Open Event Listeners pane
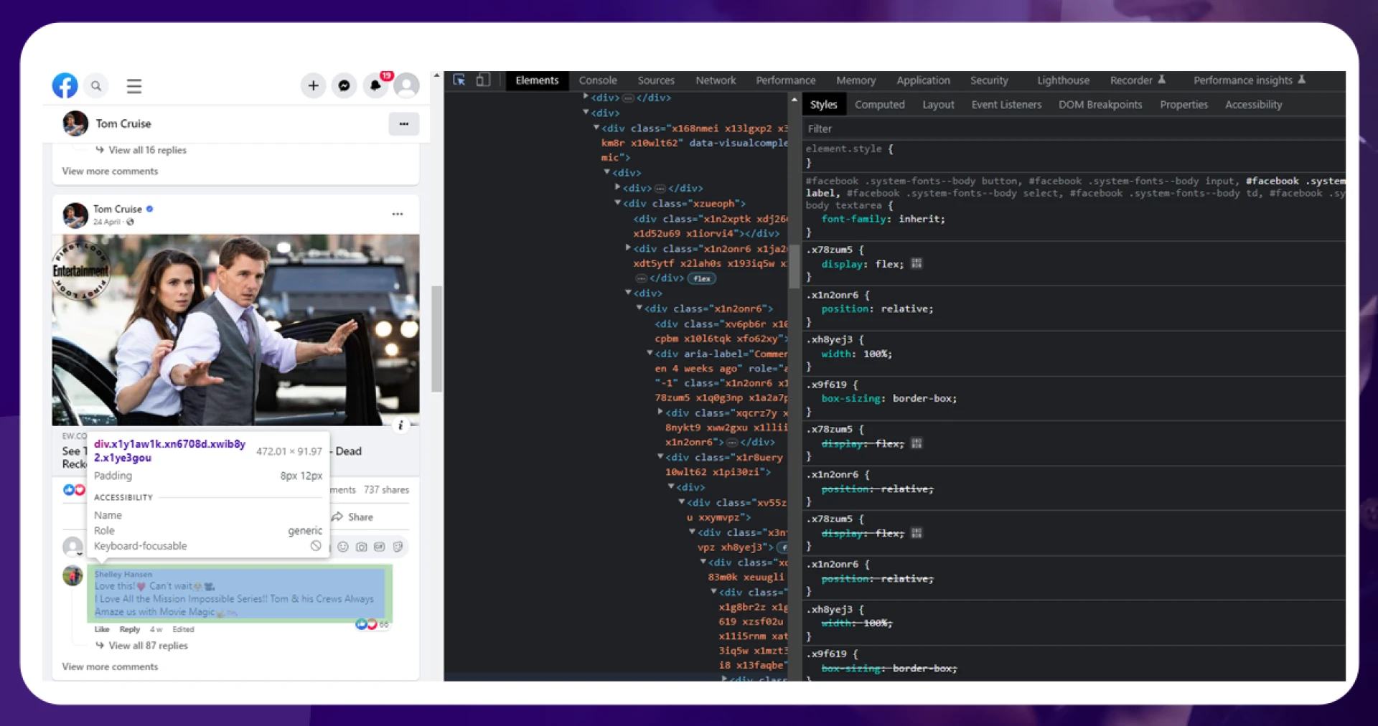The width and height of the screenshot is (1378, 726). (x=1006, y=105)
